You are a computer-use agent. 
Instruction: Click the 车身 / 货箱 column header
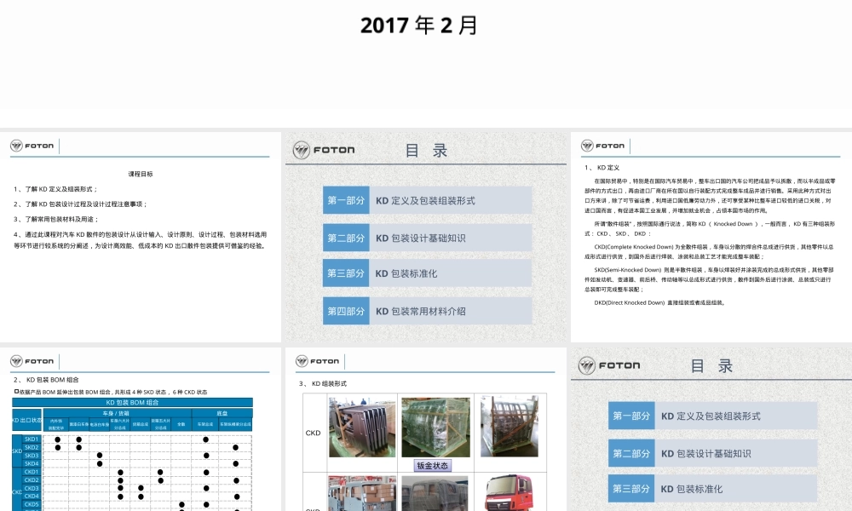pyautogui.click(x=116, y=413)
